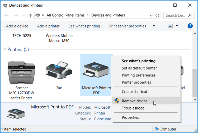
Task: Click the Help question mark icon
Action: (x=190, y=26)
